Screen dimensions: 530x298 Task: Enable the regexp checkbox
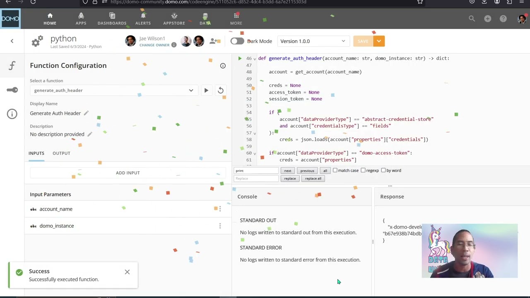(363, 170)
